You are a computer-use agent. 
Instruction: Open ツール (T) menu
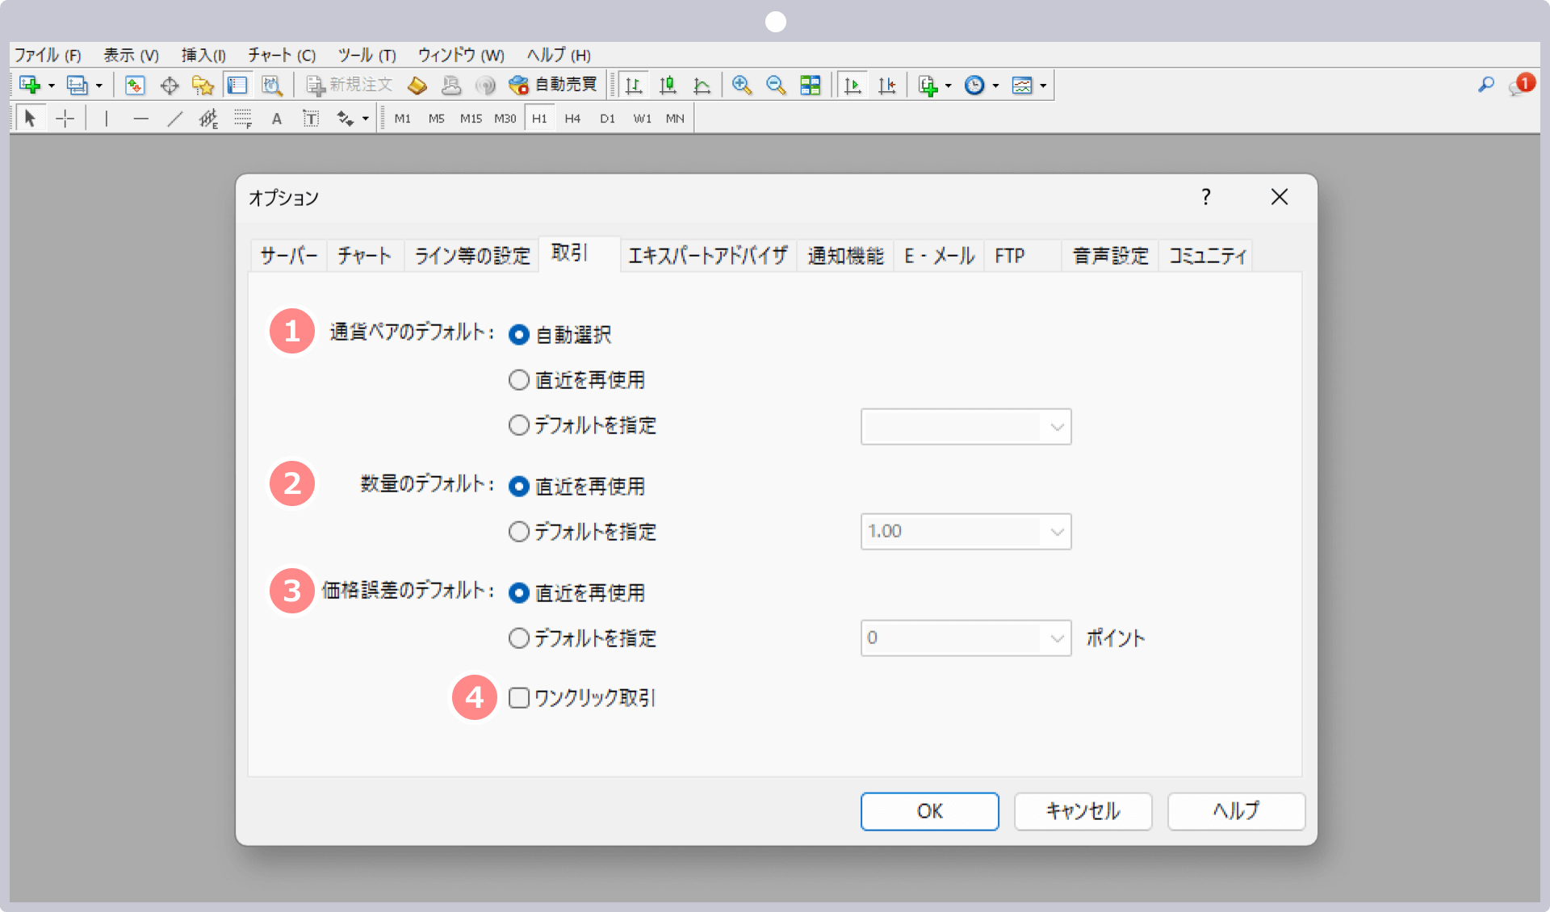pyautogui.click(x=367, y=55)
